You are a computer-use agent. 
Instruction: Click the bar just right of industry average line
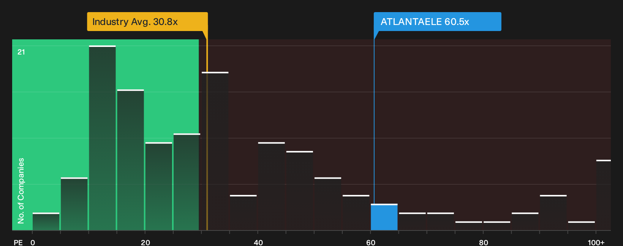click(215, 151)
